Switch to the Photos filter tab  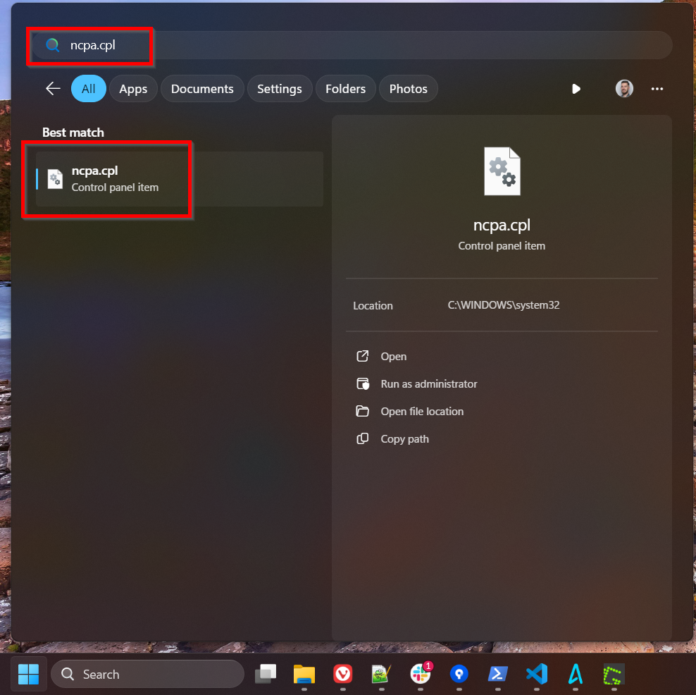coord(408,88)
